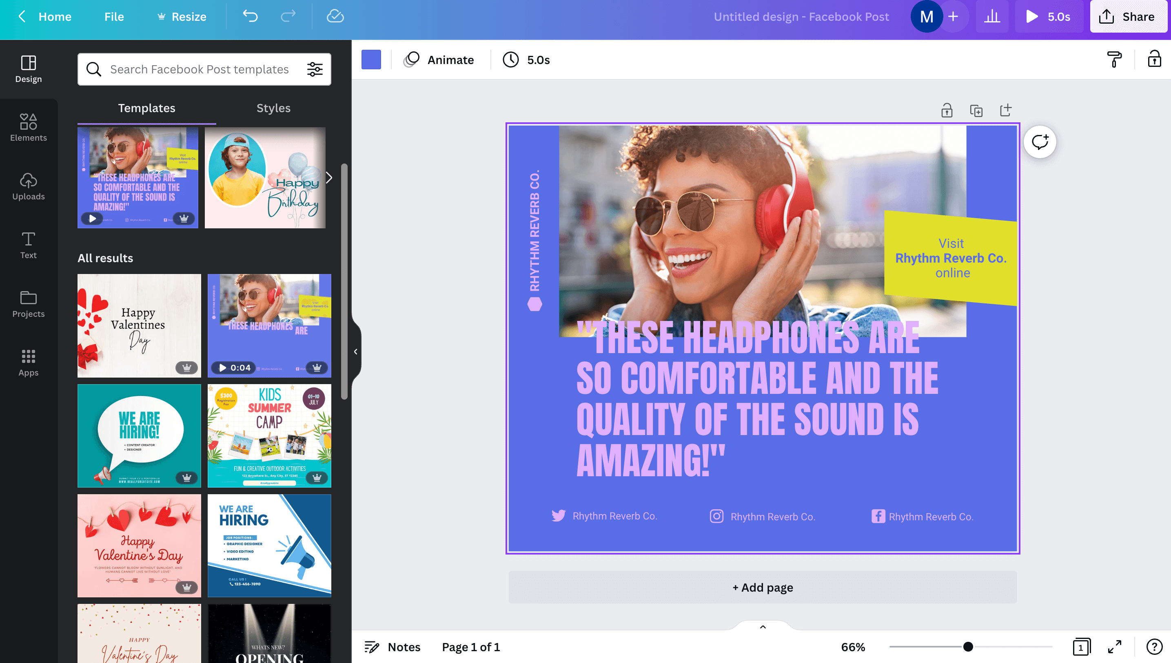Click the Styles tab in sidebar
Image resolution: width=1171 pixels, height=663 pixels.
pos(273,108)
